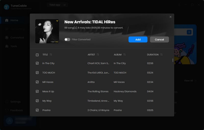Click the Add button

tap(138, 40)
